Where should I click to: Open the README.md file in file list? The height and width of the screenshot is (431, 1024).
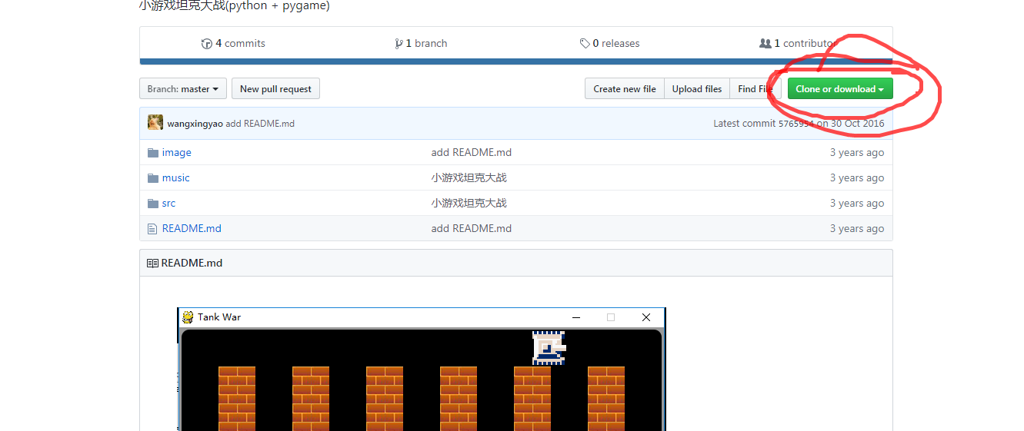coord(192,229)
